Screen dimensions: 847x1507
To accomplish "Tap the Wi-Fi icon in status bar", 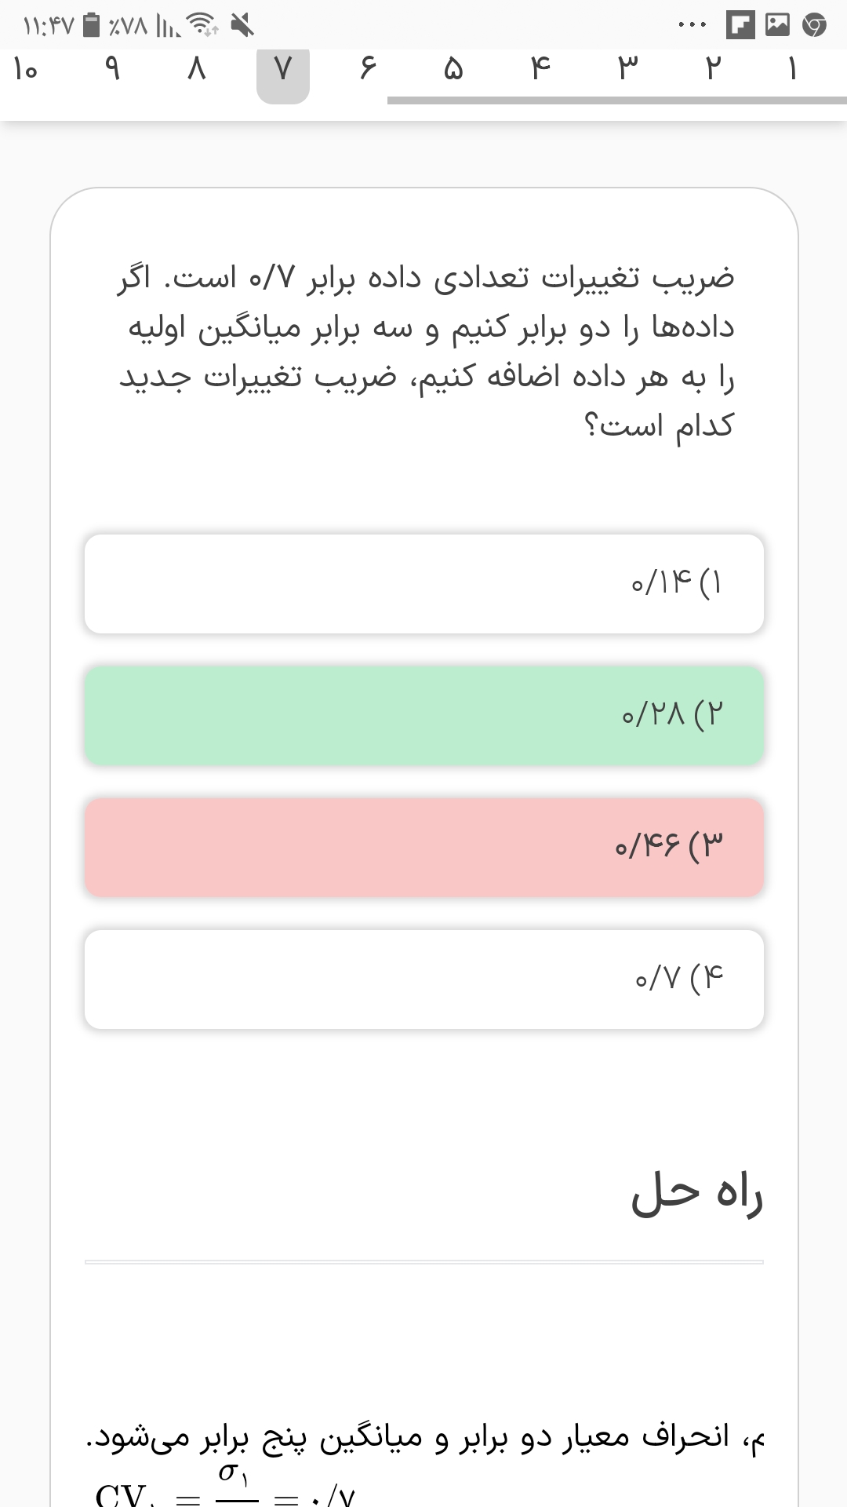I will tap(201, 22).
